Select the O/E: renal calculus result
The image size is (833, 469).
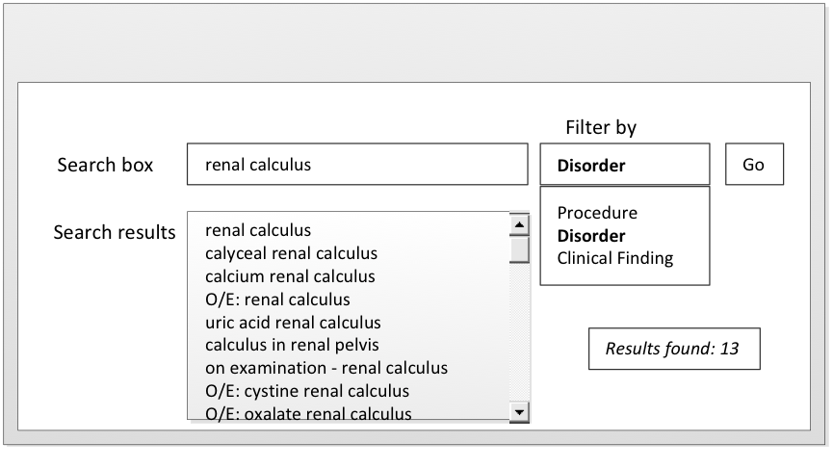[277, 300]
